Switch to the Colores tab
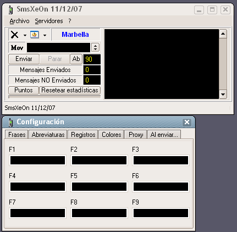The image size is (237, 232). (112, 135)
